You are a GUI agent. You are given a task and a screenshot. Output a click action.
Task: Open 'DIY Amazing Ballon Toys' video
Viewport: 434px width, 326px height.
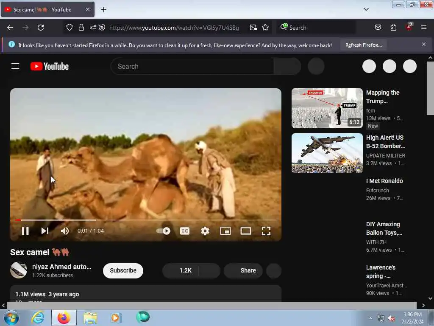click(384, 228)
